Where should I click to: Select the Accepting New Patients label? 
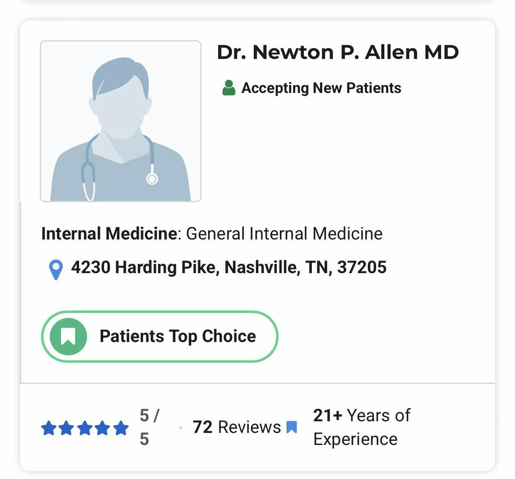click(321, 88)
